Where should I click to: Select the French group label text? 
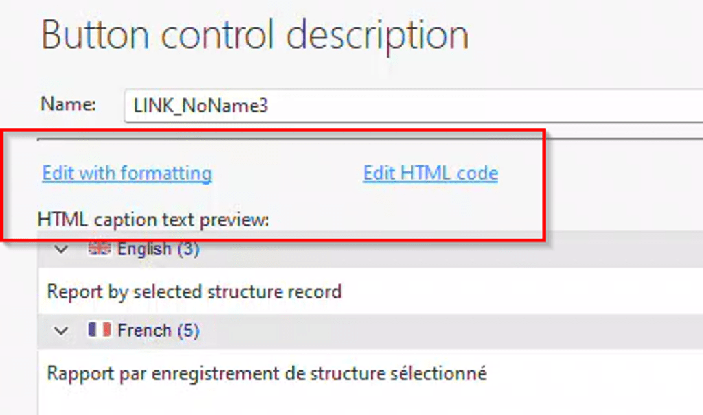[x=144, y=331]
